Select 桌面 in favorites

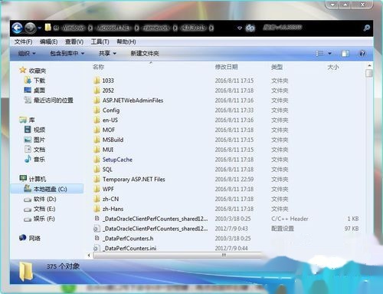(39, 91)
